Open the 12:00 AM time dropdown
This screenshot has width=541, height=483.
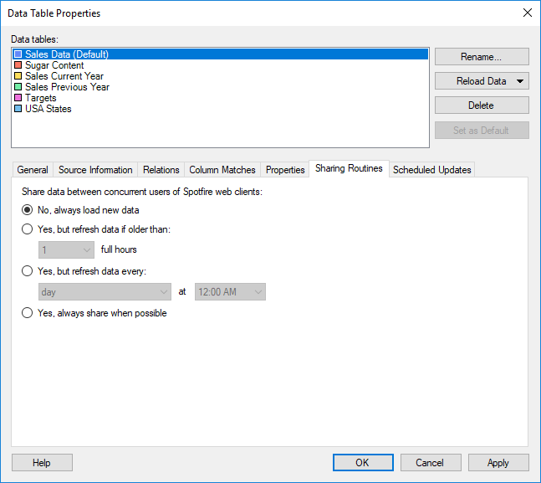230,292
